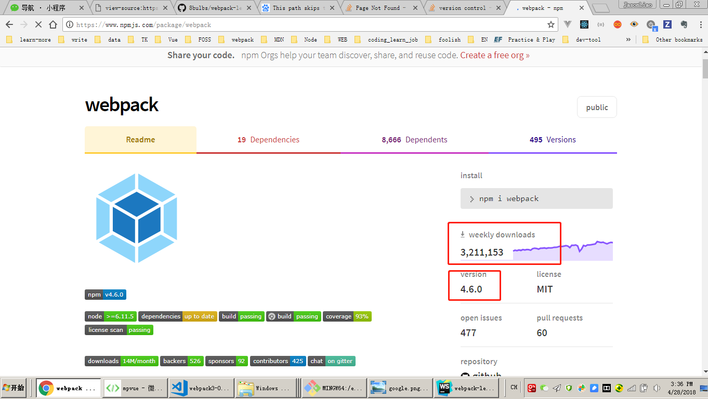Expand the FOSS bookmarks folder
The height and width of the screenshot is (399, 708).
[199, 39]
